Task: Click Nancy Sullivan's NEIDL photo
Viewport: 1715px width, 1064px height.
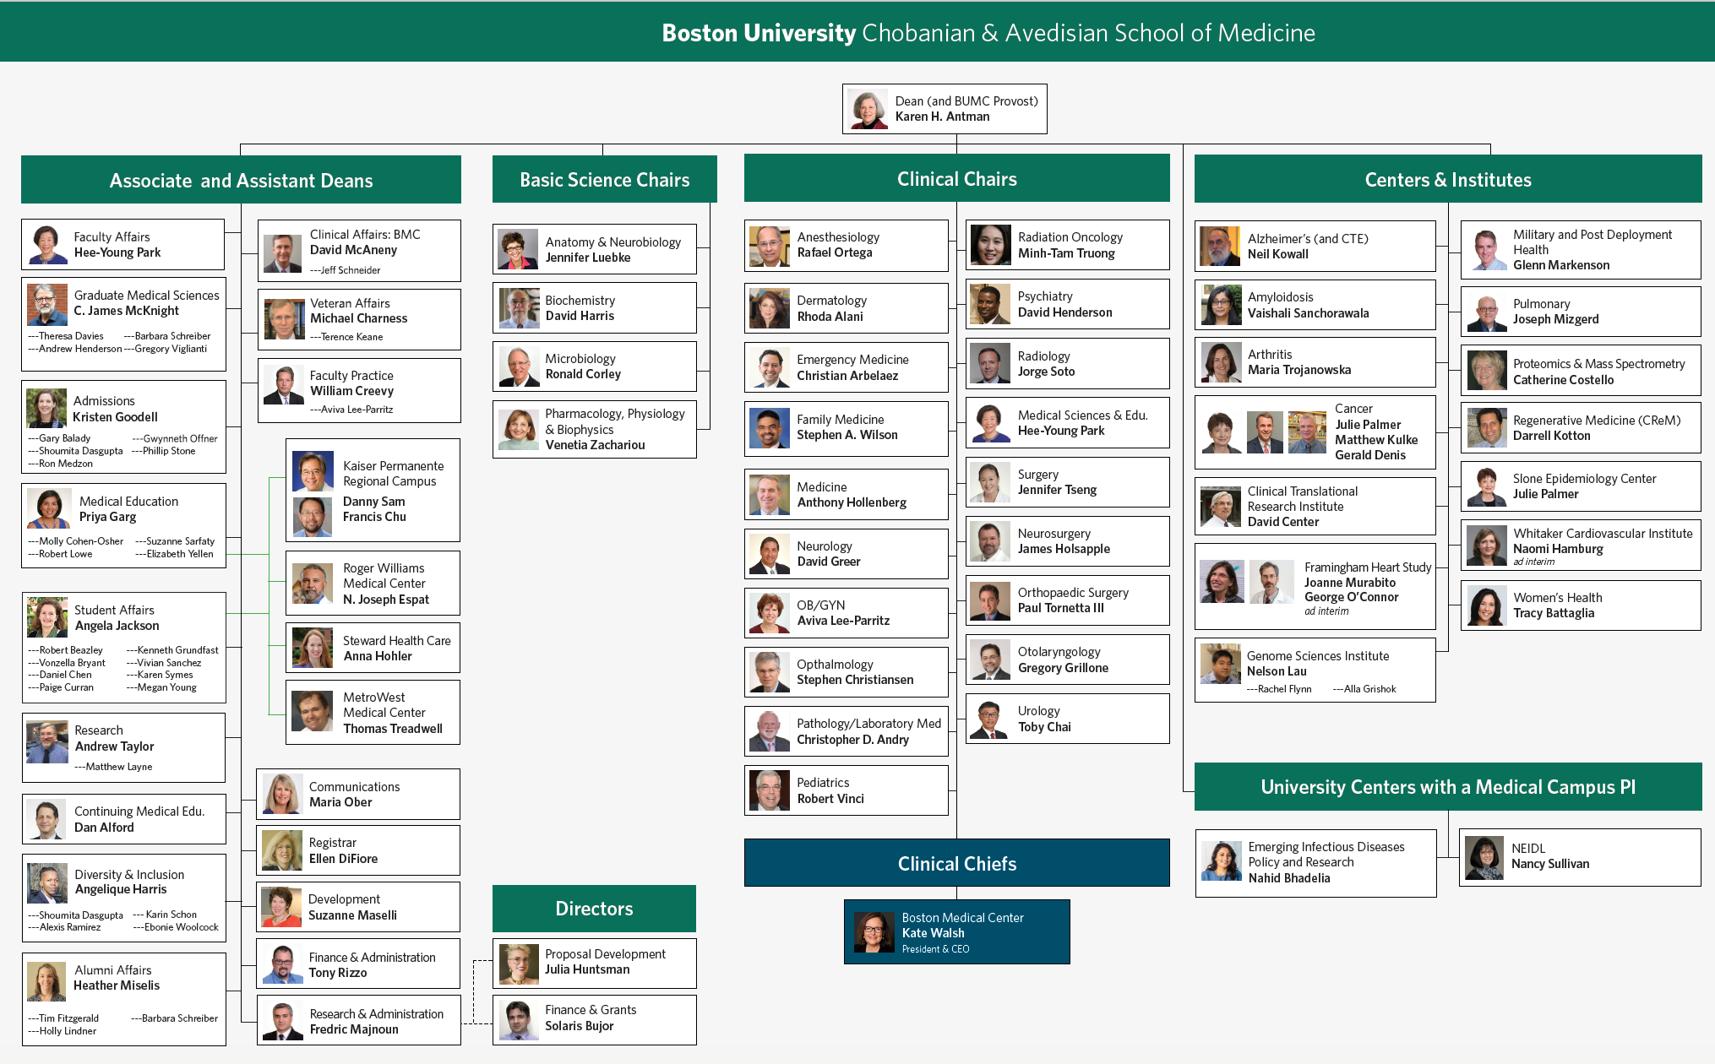Action: click(x=1484, y=858)
